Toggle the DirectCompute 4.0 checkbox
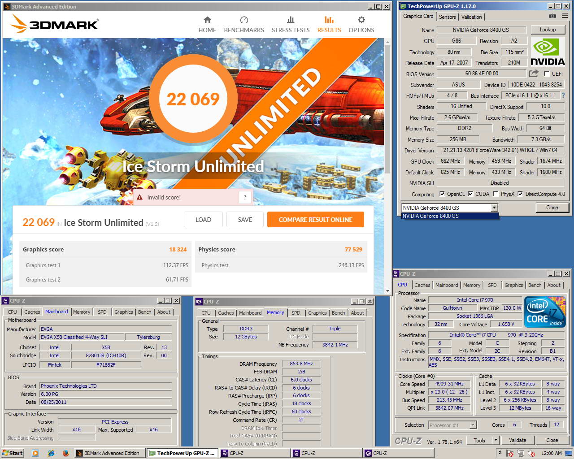The image size is (574, 459). coord(520,194)
